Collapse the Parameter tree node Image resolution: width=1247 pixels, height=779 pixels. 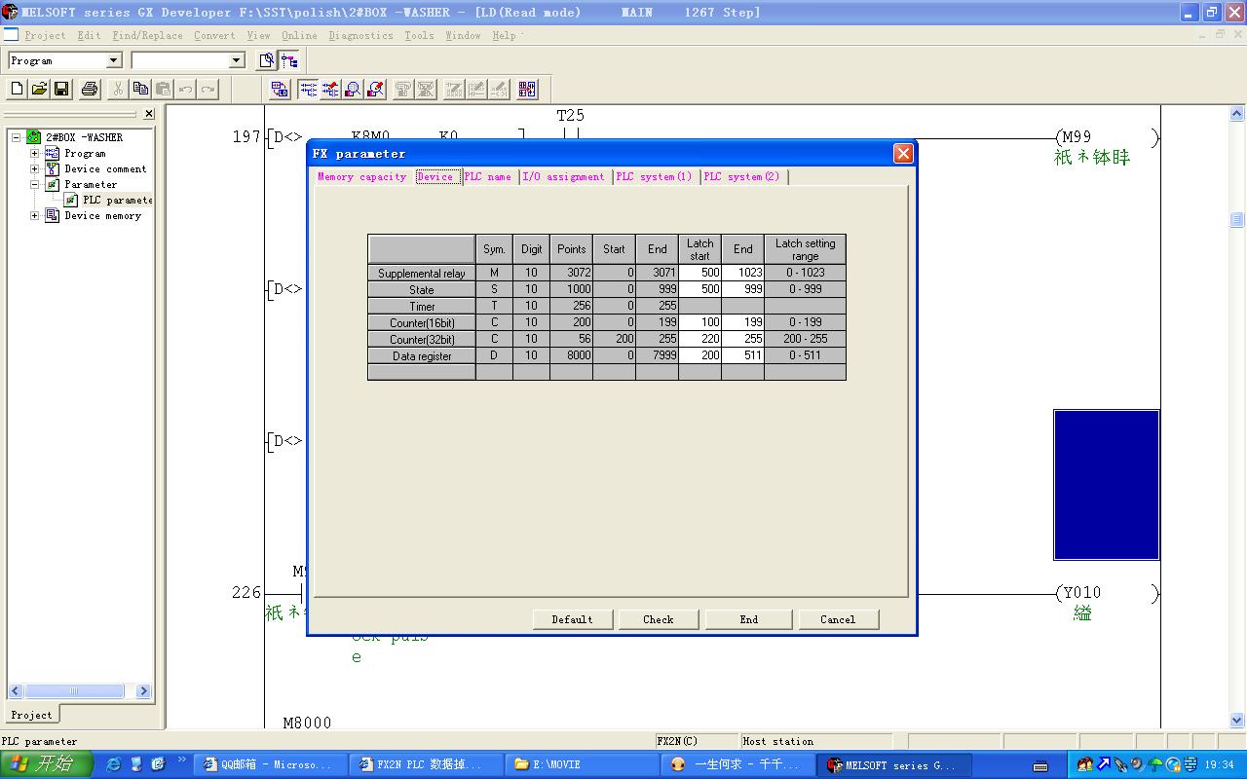(x=35, y=184)
